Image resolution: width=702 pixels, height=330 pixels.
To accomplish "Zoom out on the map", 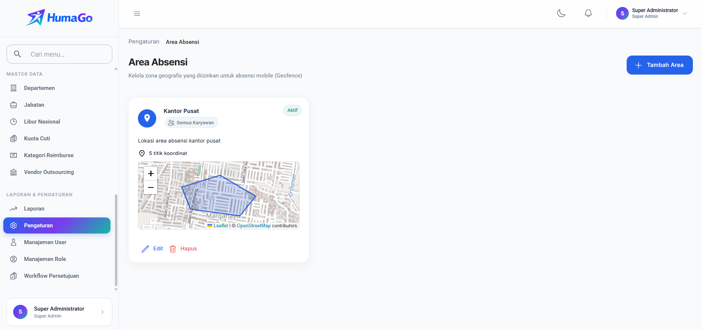I will (151, 187).
